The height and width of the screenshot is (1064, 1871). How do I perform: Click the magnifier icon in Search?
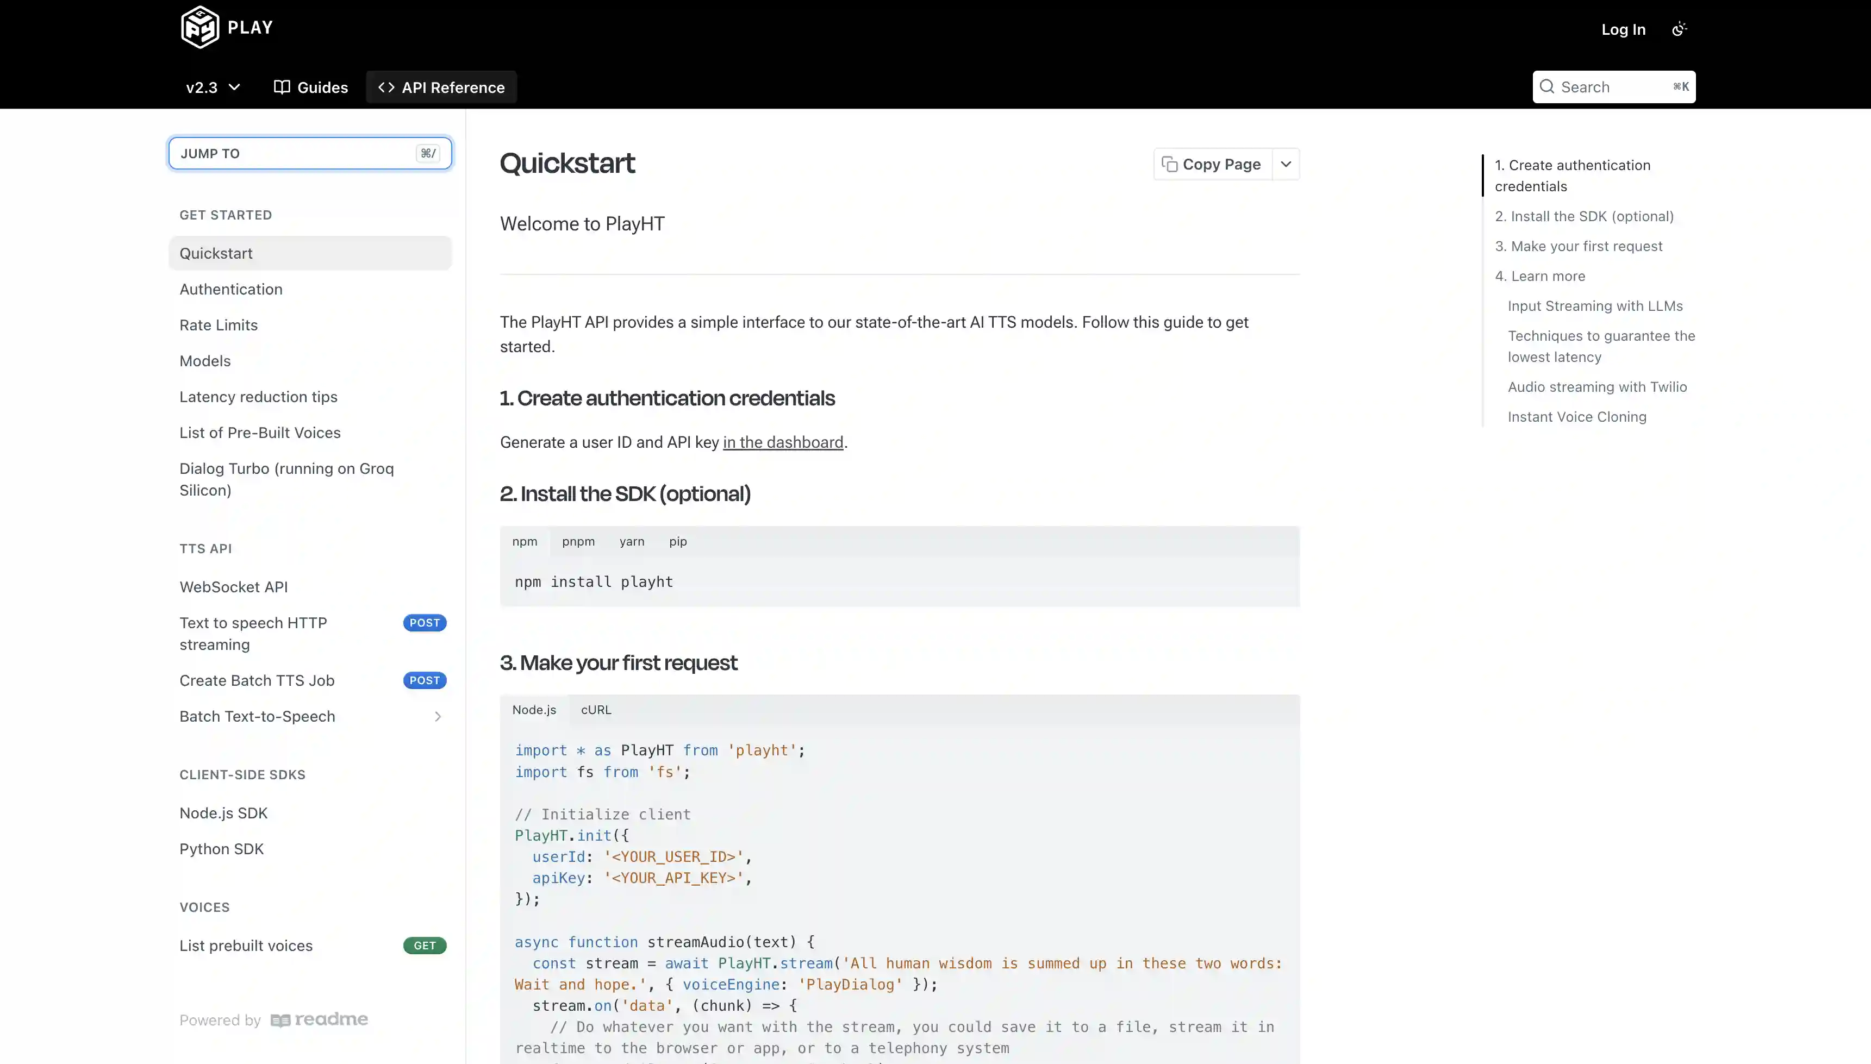point(1547,87)
